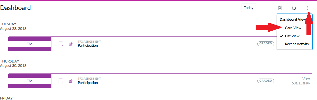This screenshot has width=317, height=100.
Task: Open the three-dot dashboard options menu
Action: pos(308,8)
